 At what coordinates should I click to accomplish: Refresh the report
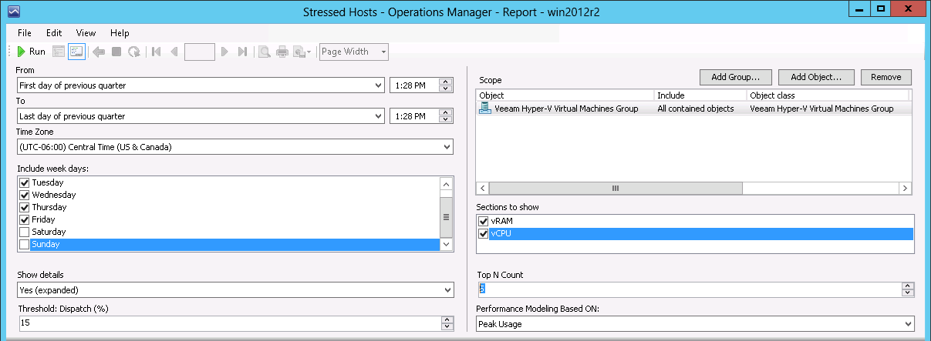point(134,52)
